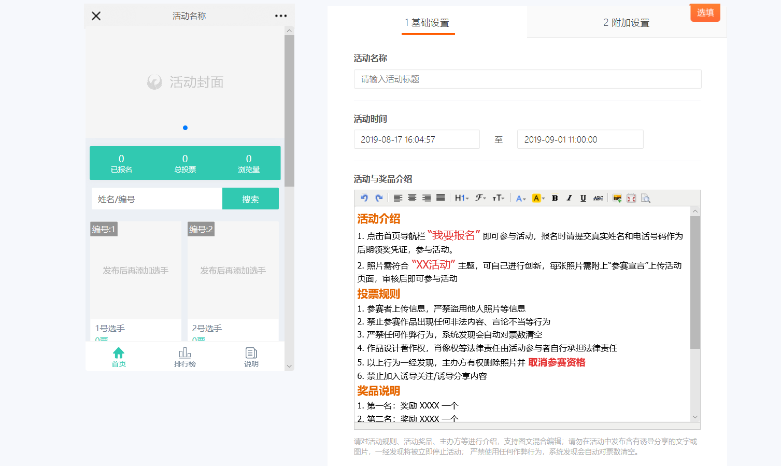
Task: Click the redo icon in editor toolbar
Action: [379, 198]
